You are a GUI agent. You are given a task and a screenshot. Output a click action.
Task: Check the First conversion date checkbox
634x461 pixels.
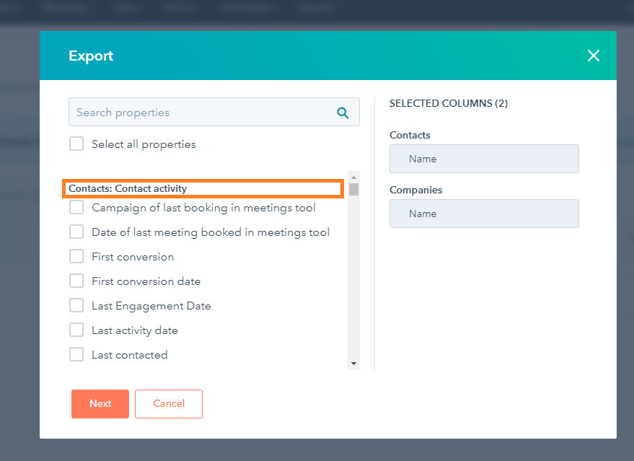click(76, 281)
